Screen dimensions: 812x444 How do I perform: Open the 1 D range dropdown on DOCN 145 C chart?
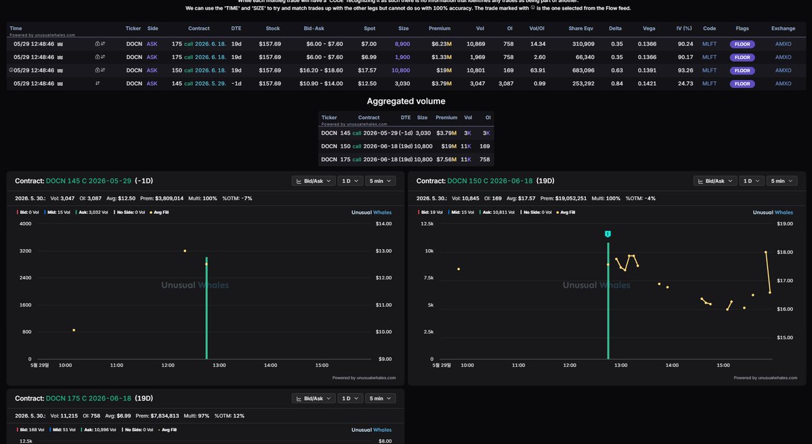349,181
